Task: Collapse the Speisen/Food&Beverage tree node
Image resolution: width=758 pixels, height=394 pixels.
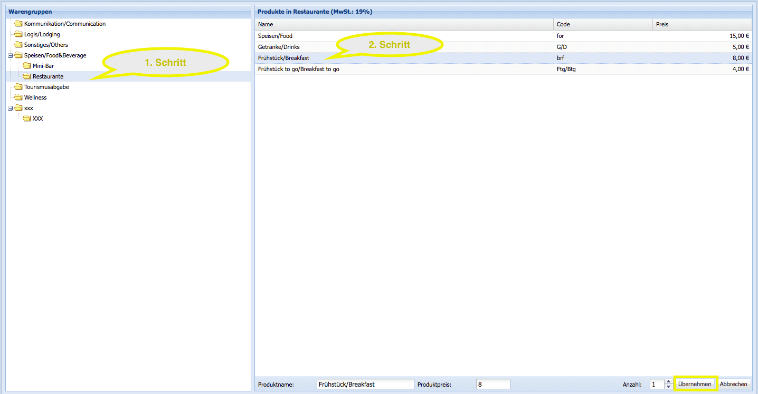Action: pyautogui.click(x=10, y=55)
